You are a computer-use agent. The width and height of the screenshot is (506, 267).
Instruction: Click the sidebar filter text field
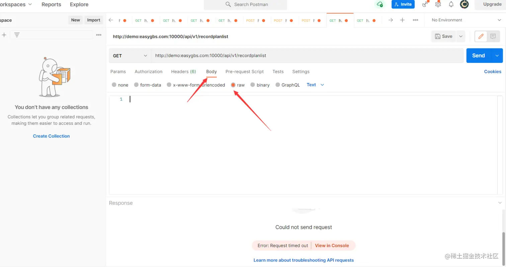pyautogui.click(x=52, y=35)
